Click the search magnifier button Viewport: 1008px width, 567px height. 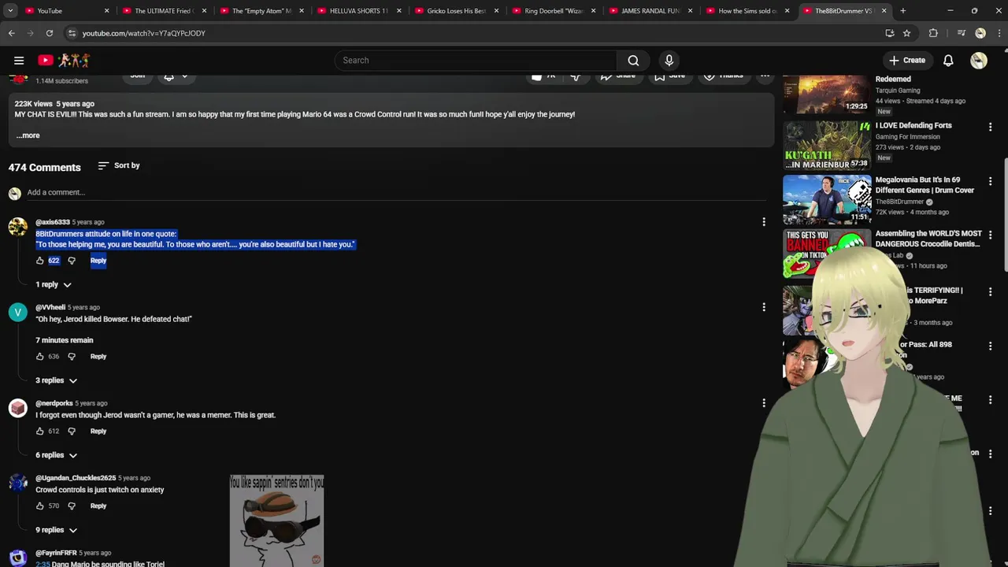click(x=633, y=60)
